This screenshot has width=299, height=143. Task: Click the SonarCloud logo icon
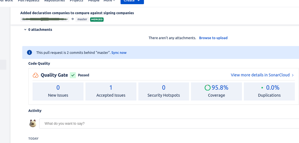point(36,75)
